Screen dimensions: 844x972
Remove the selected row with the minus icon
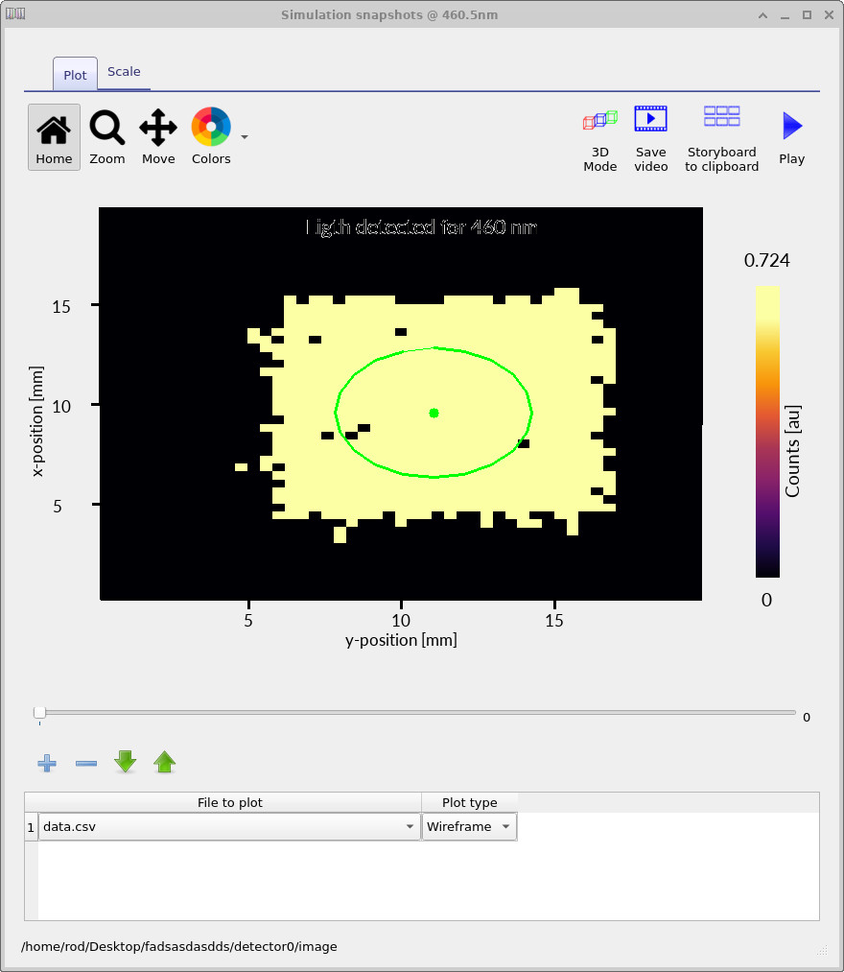point(85,763)
